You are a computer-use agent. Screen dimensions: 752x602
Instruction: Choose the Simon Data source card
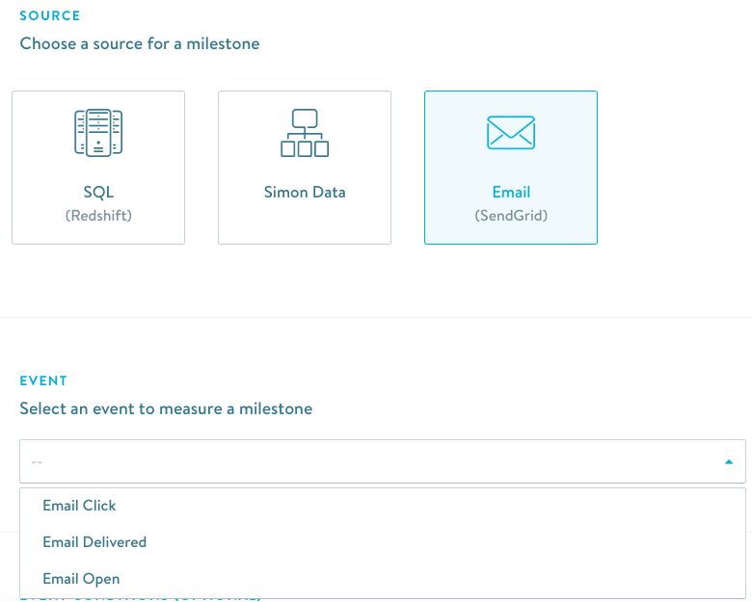(x=305, y=168)
